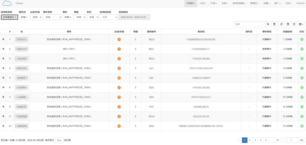
Task: Open the 日志 log menu
Action: point(288,3)
